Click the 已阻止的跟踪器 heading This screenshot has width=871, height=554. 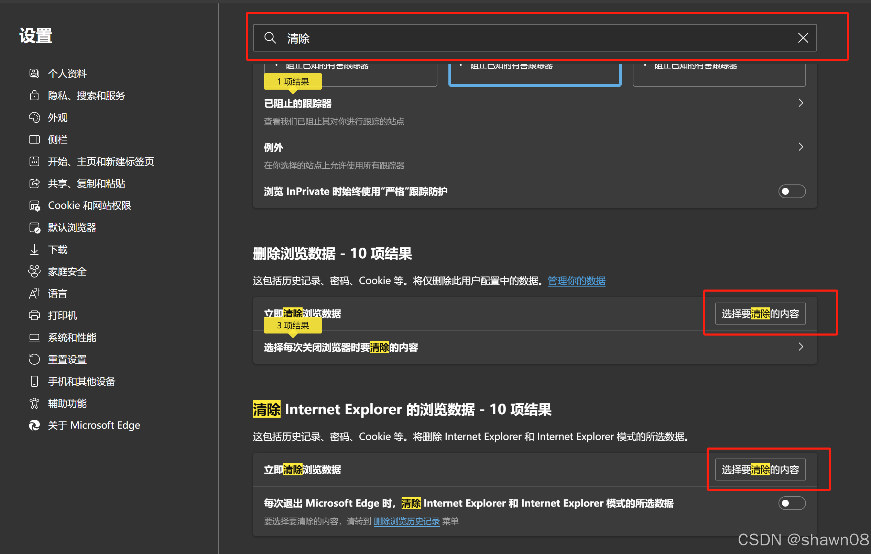[298, 104]
